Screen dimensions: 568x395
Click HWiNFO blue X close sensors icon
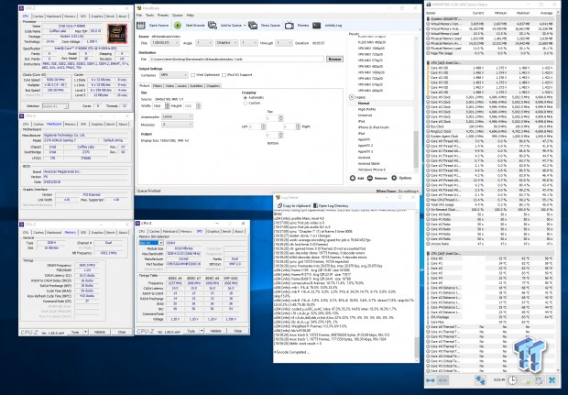click(x=552, y=380)
